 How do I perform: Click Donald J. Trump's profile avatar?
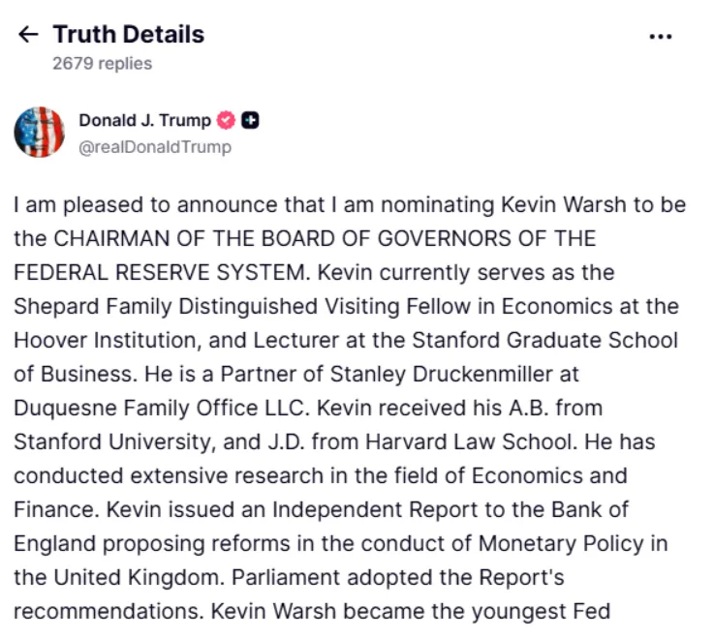pyautogui.click(x=40, y=133)
